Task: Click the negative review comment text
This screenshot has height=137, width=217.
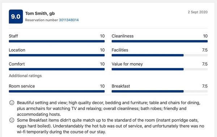Action: coord(110,126)
